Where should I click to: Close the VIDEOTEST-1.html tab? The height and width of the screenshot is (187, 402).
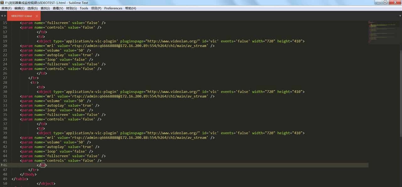[x=37, y=16]
